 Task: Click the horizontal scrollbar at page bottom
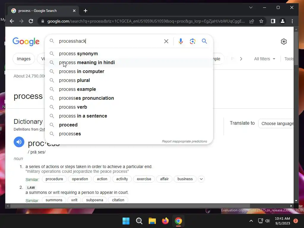coord(130,206)
